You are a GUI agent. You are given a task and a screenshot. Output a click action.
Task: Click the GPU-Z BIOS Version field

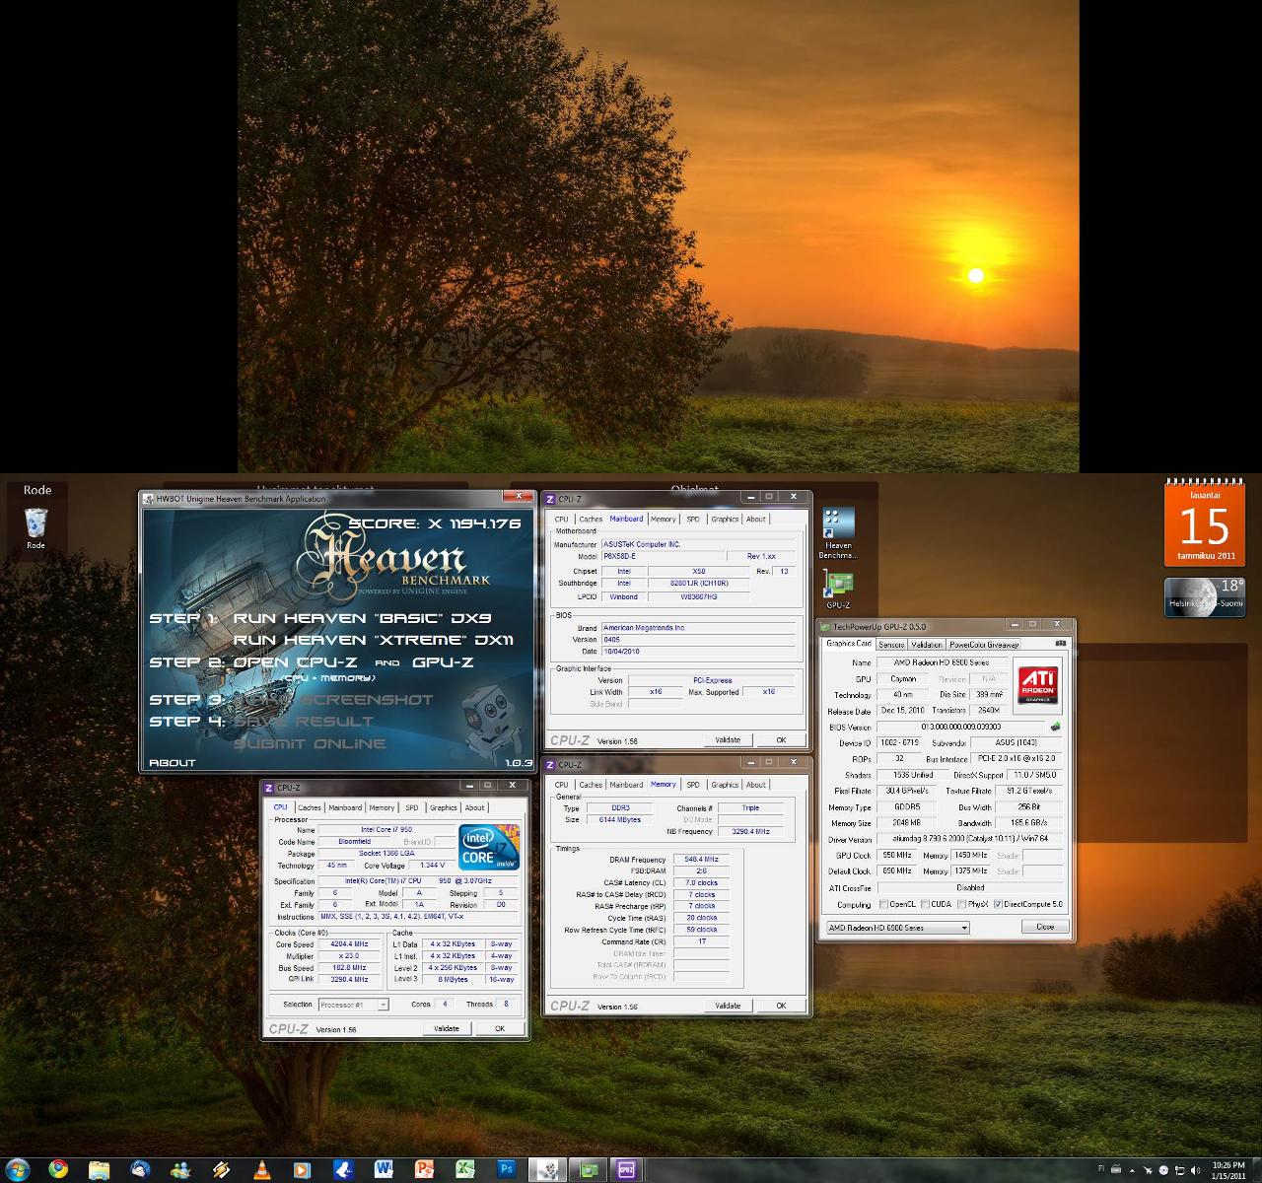click(x=961, y=727)
